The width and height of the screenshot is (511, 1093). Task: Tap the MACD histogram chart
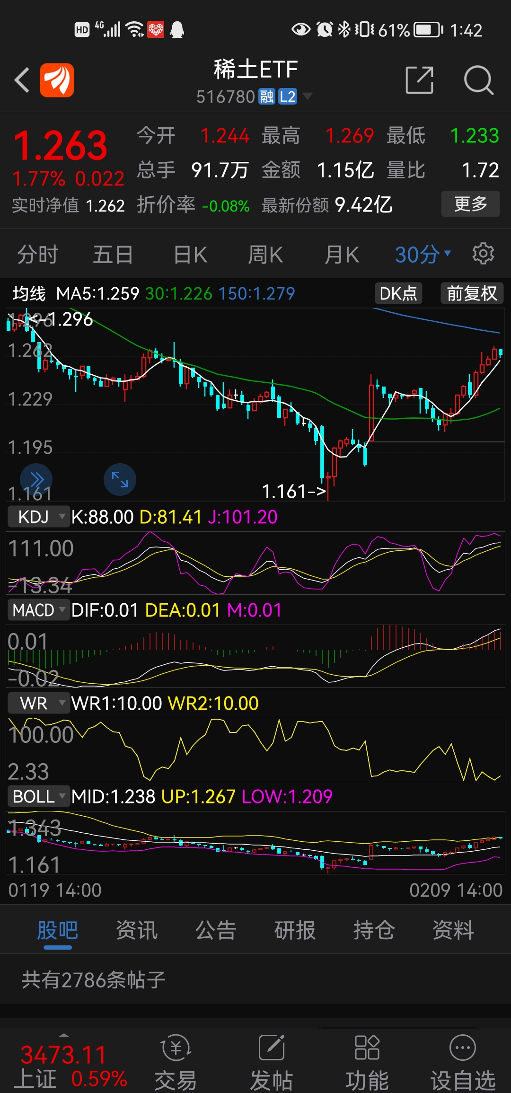click(x=255, y=656)
